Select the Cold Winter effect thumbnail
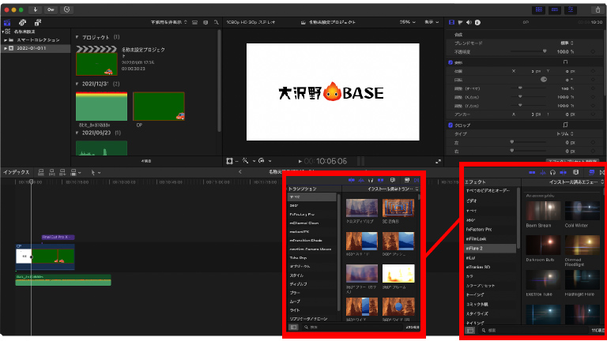This screenshot has height=341, width=607. pos(582,211)
